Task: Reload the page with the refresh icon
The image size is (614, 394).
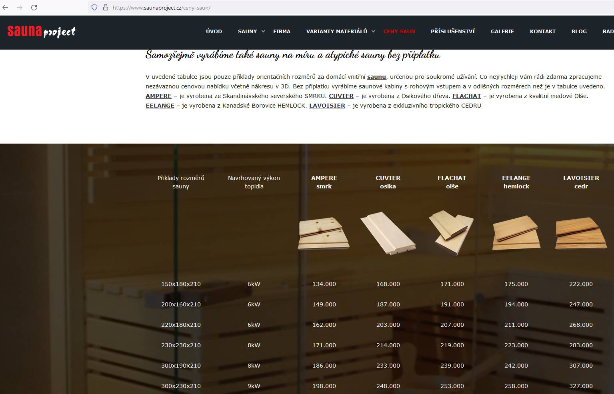Action: pos(34,8)
